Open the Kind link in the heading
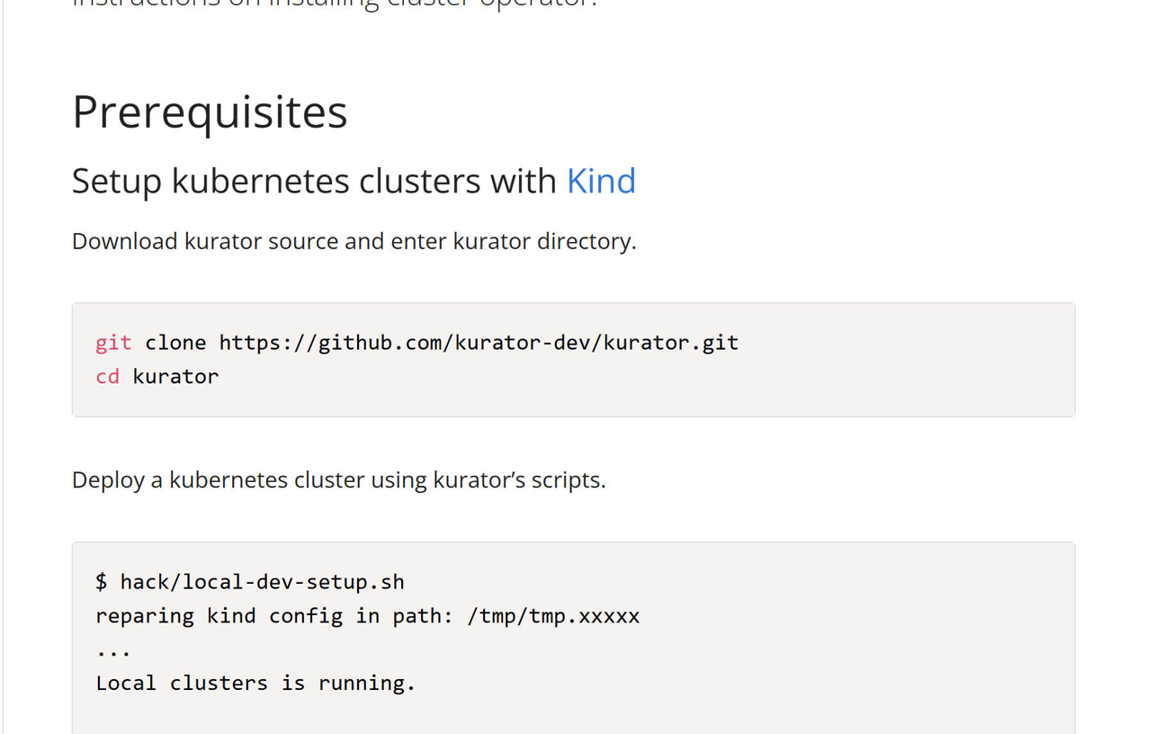Viewport: 1164px width, 734px height. 601,181
